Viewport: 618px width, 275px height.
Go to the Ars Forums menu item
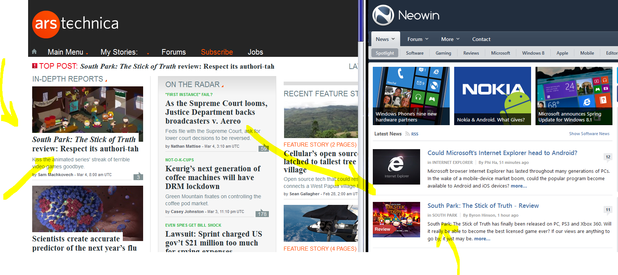173,52
